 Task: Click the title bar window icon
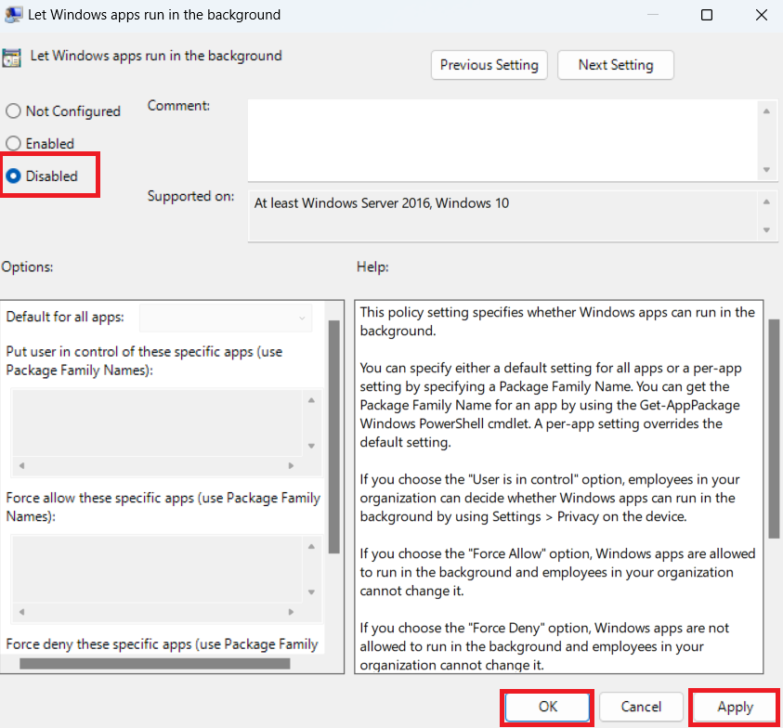click(x=13, y=14)
